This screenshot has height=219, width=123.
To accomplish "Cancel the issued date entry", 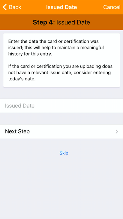I will click(112, 7).
